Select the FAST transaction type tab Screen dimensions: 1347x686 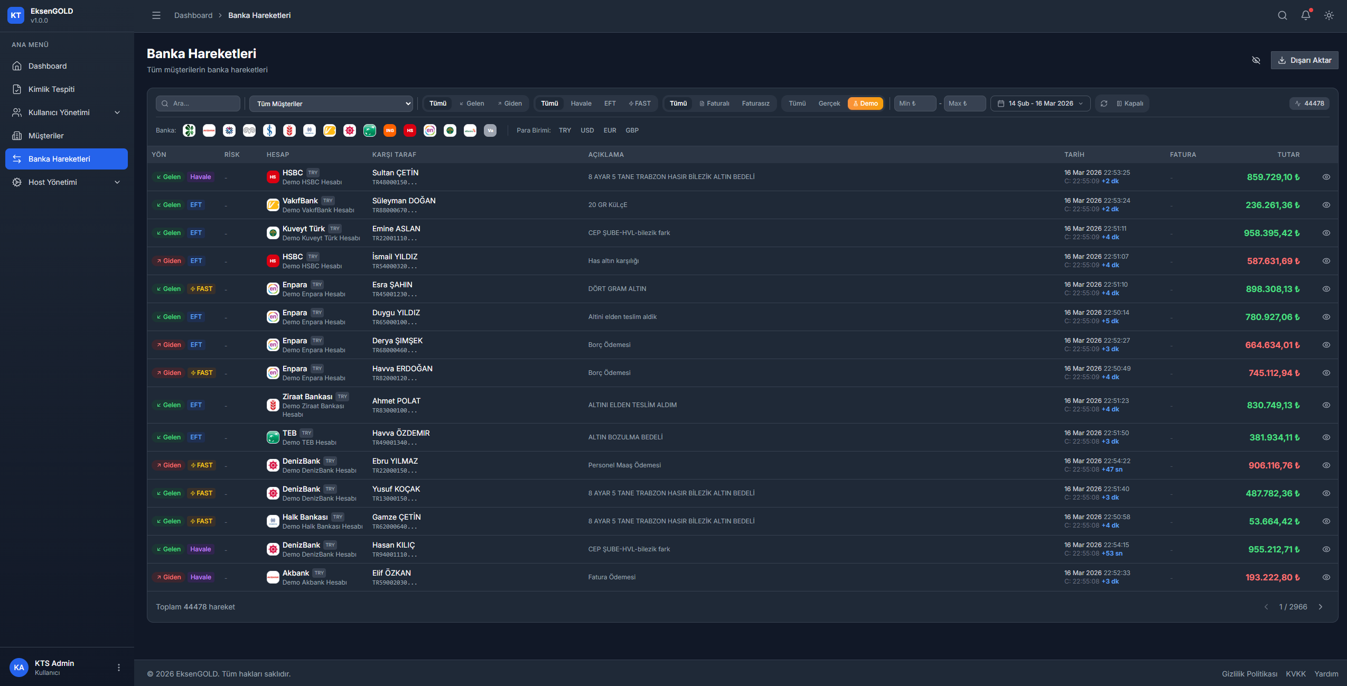[x=640, y=104]
